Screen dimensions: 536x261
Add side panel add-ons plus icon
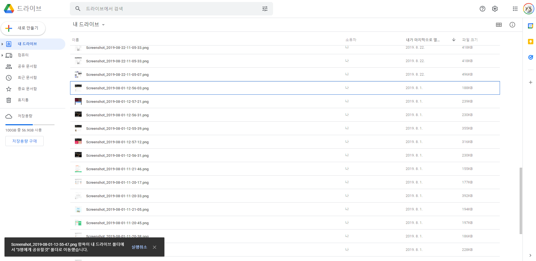coord(531,82)
